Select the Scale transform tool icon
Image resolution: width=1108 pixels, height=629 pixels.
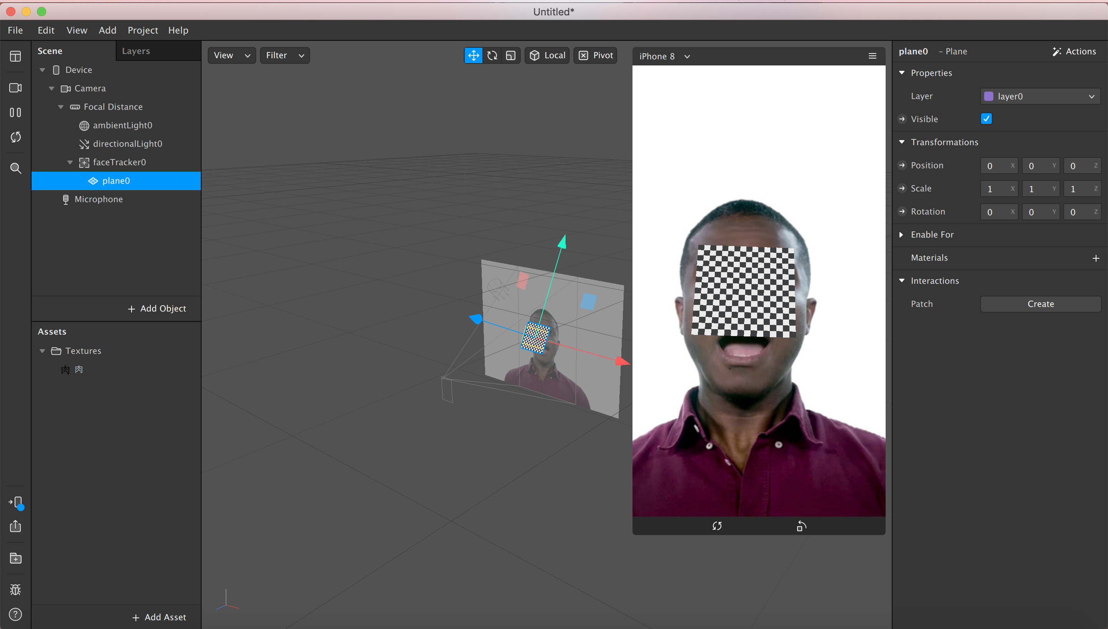click(x=511, y=55)
